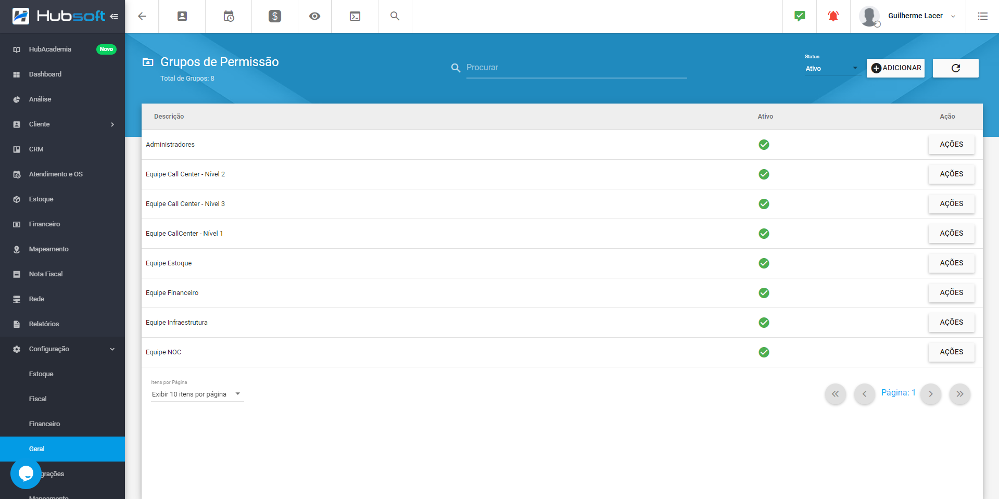Collapse the sidebar with the arrow icon
The height and width of the screenshot is (499, 999).
tap(114, 16)
